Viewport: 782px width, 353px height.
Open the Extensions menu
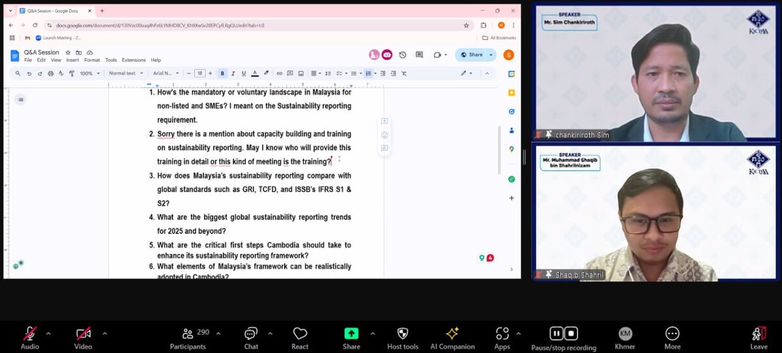click(134, 60)
